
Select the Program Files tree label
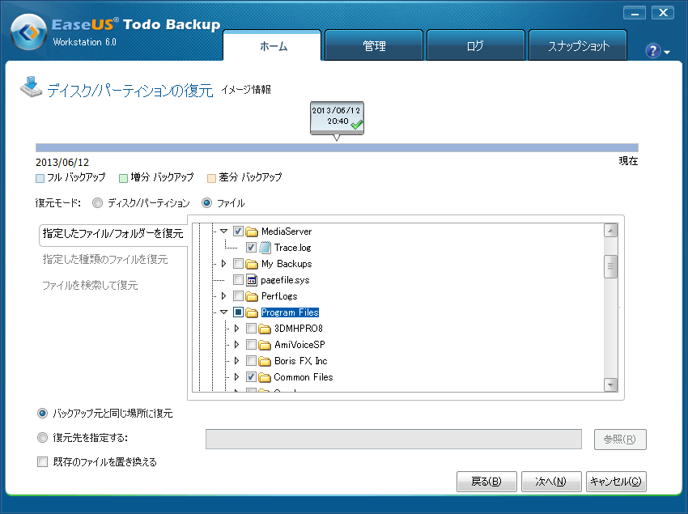tap(290, 312)
